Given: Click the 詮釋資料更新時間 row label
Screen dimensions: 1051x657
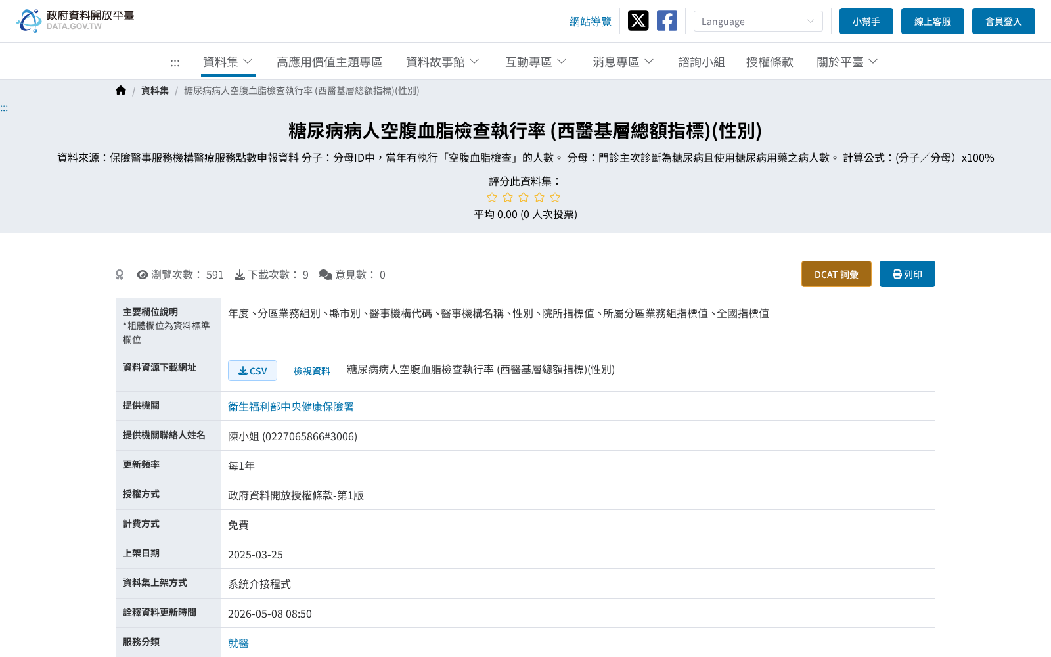Looking at the screenshot, I should coord(160,612).
